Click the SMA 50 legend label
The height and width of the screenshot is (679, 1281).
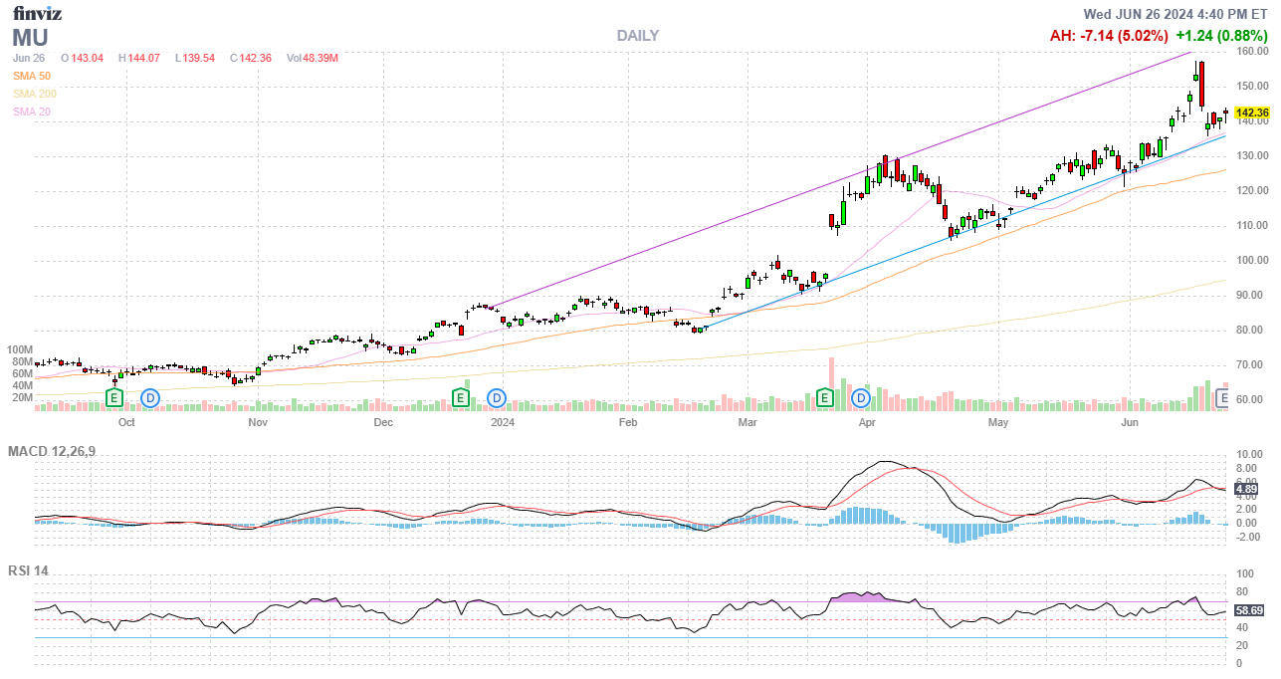coord(32,76)
